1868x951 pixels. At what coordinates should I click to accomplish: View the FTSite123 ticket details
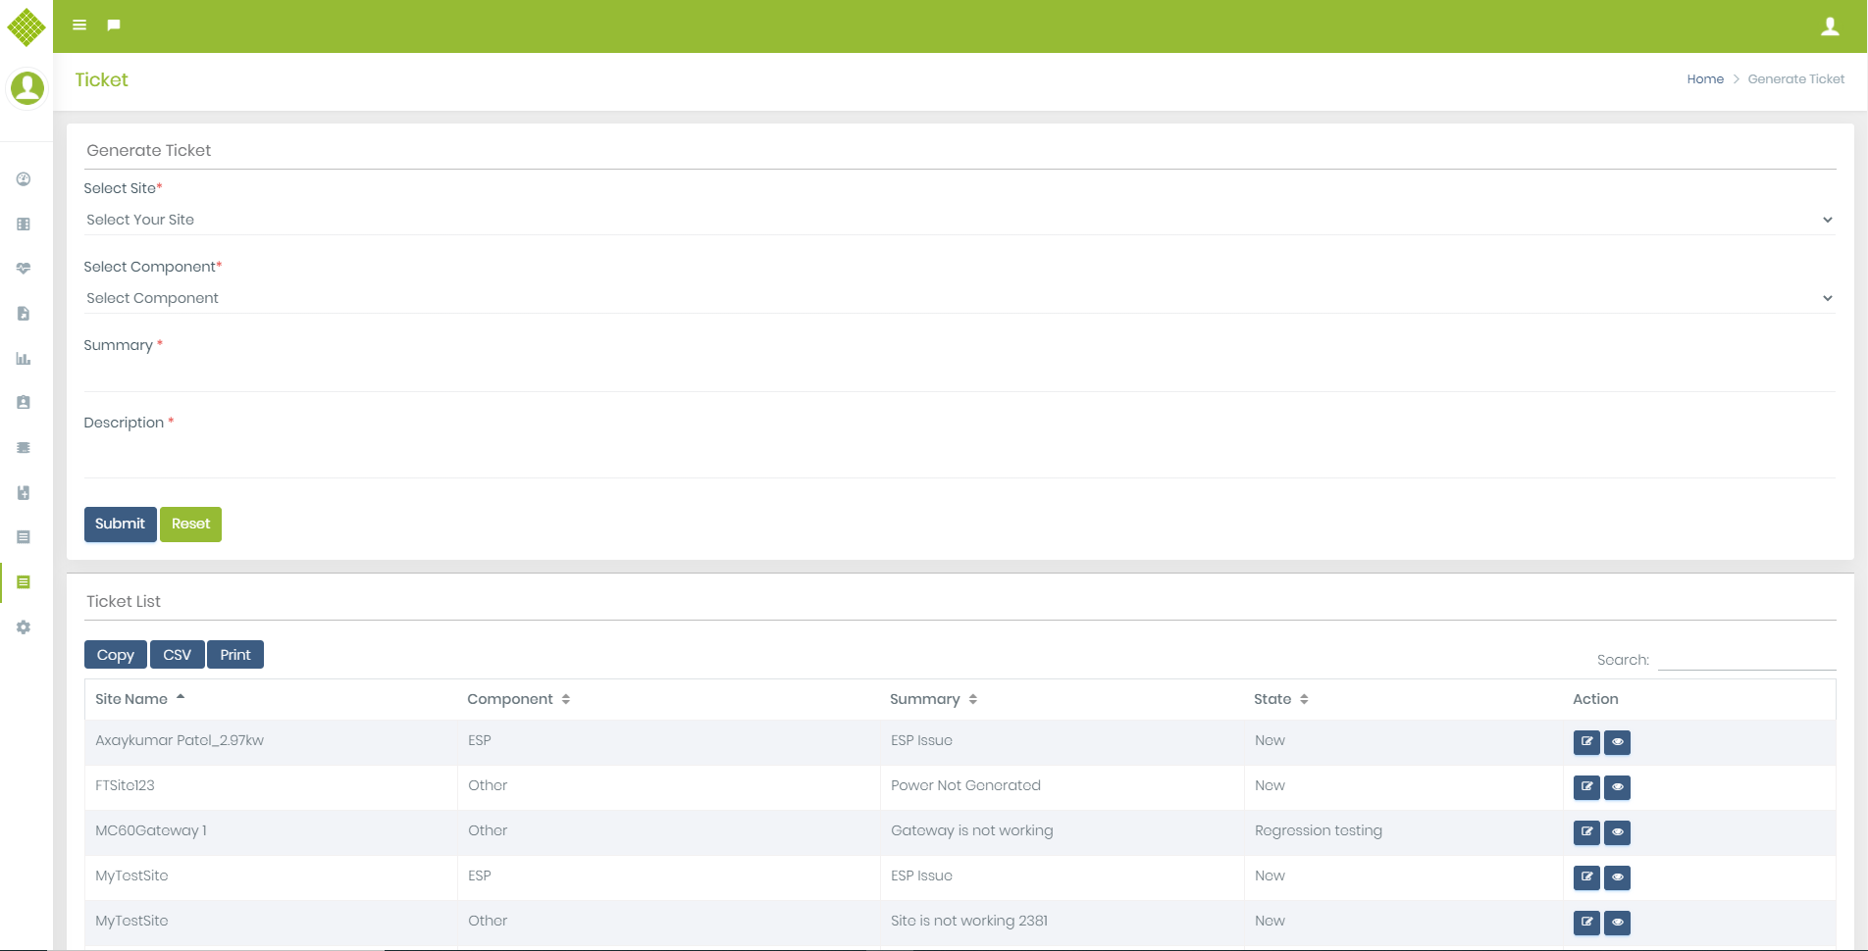click(1617, 787)
